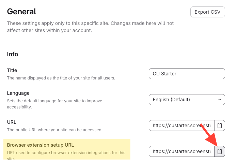Open the Language dropdown
Viewport: 237px width, 163px height.
[187, 100]
